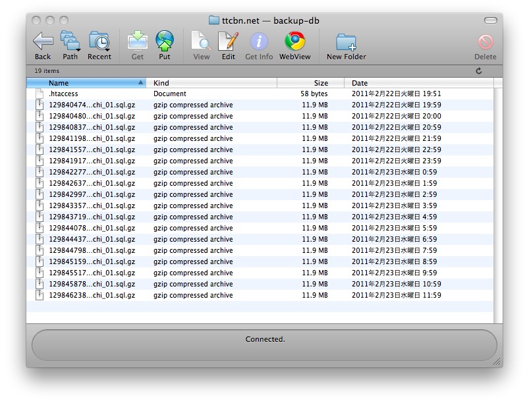Screen dimensions: 529x407
Task: Click the Put upload icon
Action: click(164, 41)
